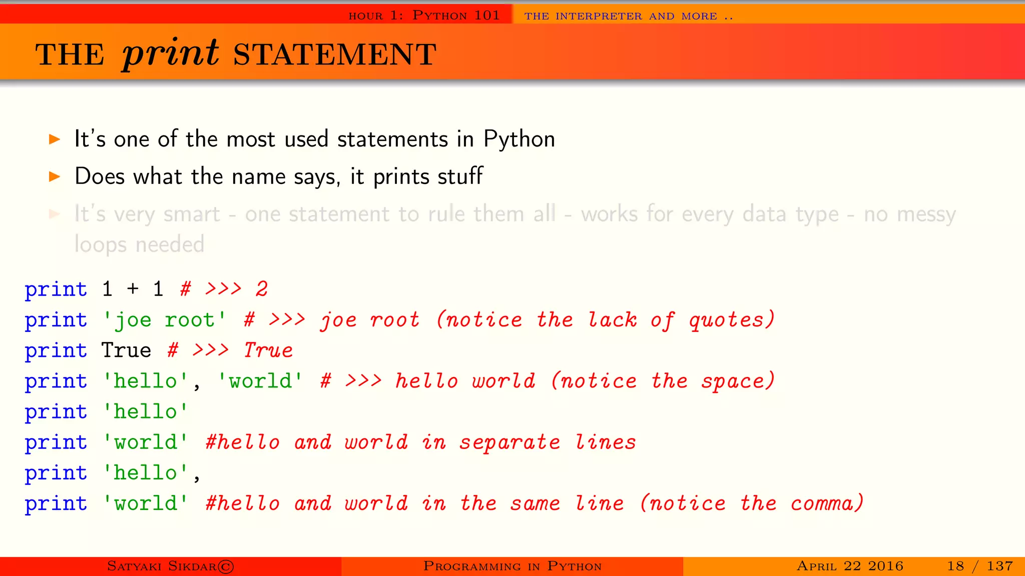
Task: Click the faded bullet arrow beside 'It's very smart'
Action: click(x=55, y=214)
